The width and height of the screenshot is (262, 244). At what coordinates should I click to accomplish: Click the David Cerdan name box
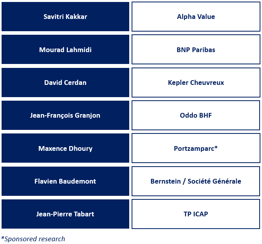[65, 83]
